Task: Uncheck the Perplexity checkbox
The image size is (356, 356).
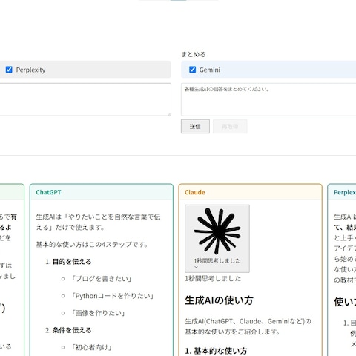Action: coord(9,70)
